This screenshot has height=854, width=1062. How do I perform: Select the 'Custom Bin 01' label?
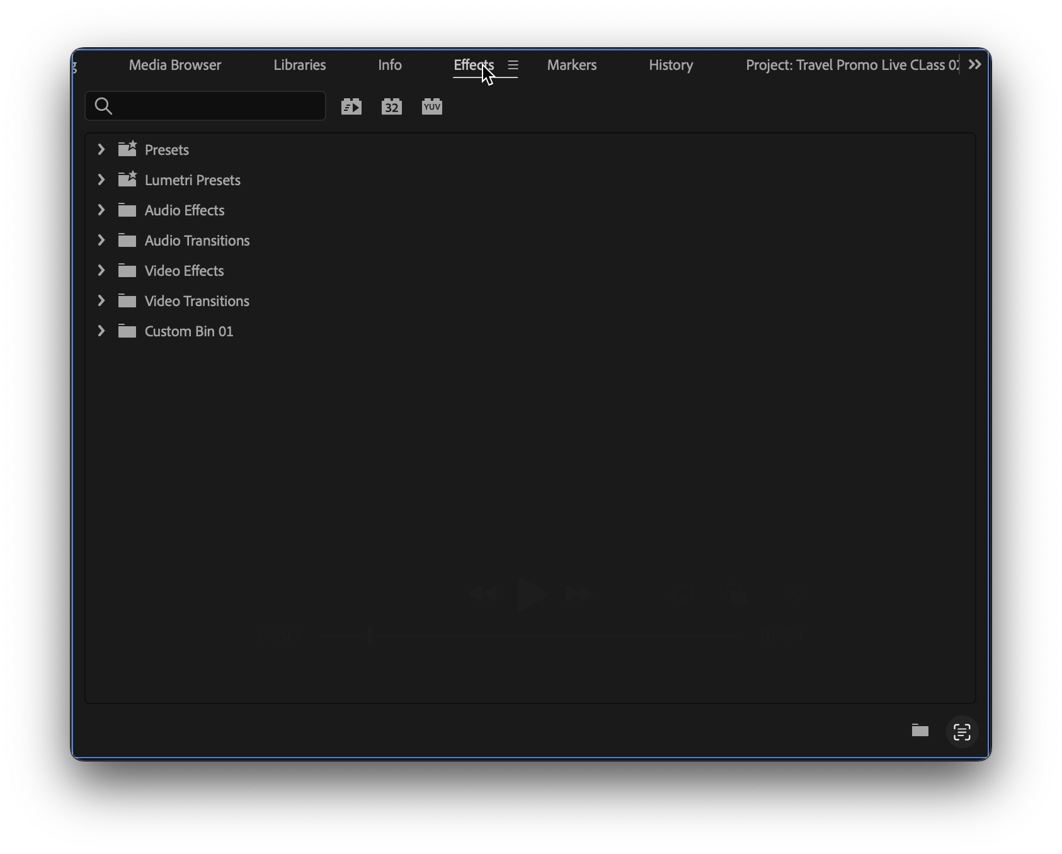pyautogui.click(x=189, y=331)
